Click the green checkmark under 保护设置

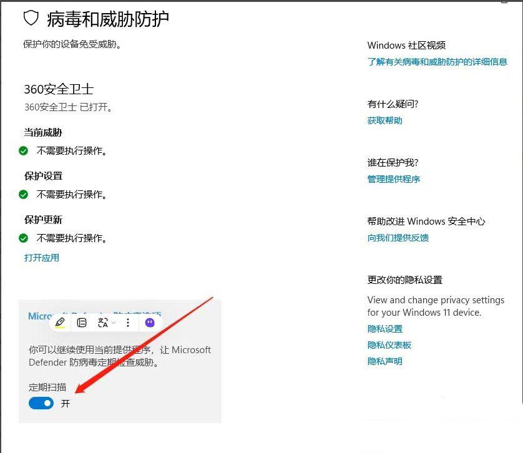23,195
